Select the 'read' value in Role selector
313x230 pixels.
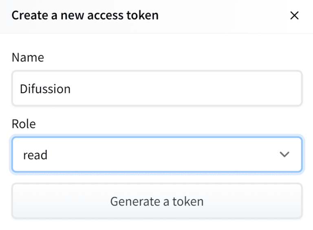pyautogui.click(x=35, y=155)
